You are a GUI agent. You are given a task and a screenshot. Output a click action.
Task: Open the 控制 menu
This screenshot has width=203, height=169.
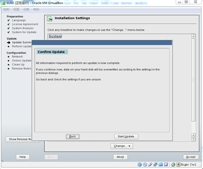(6, 9)
